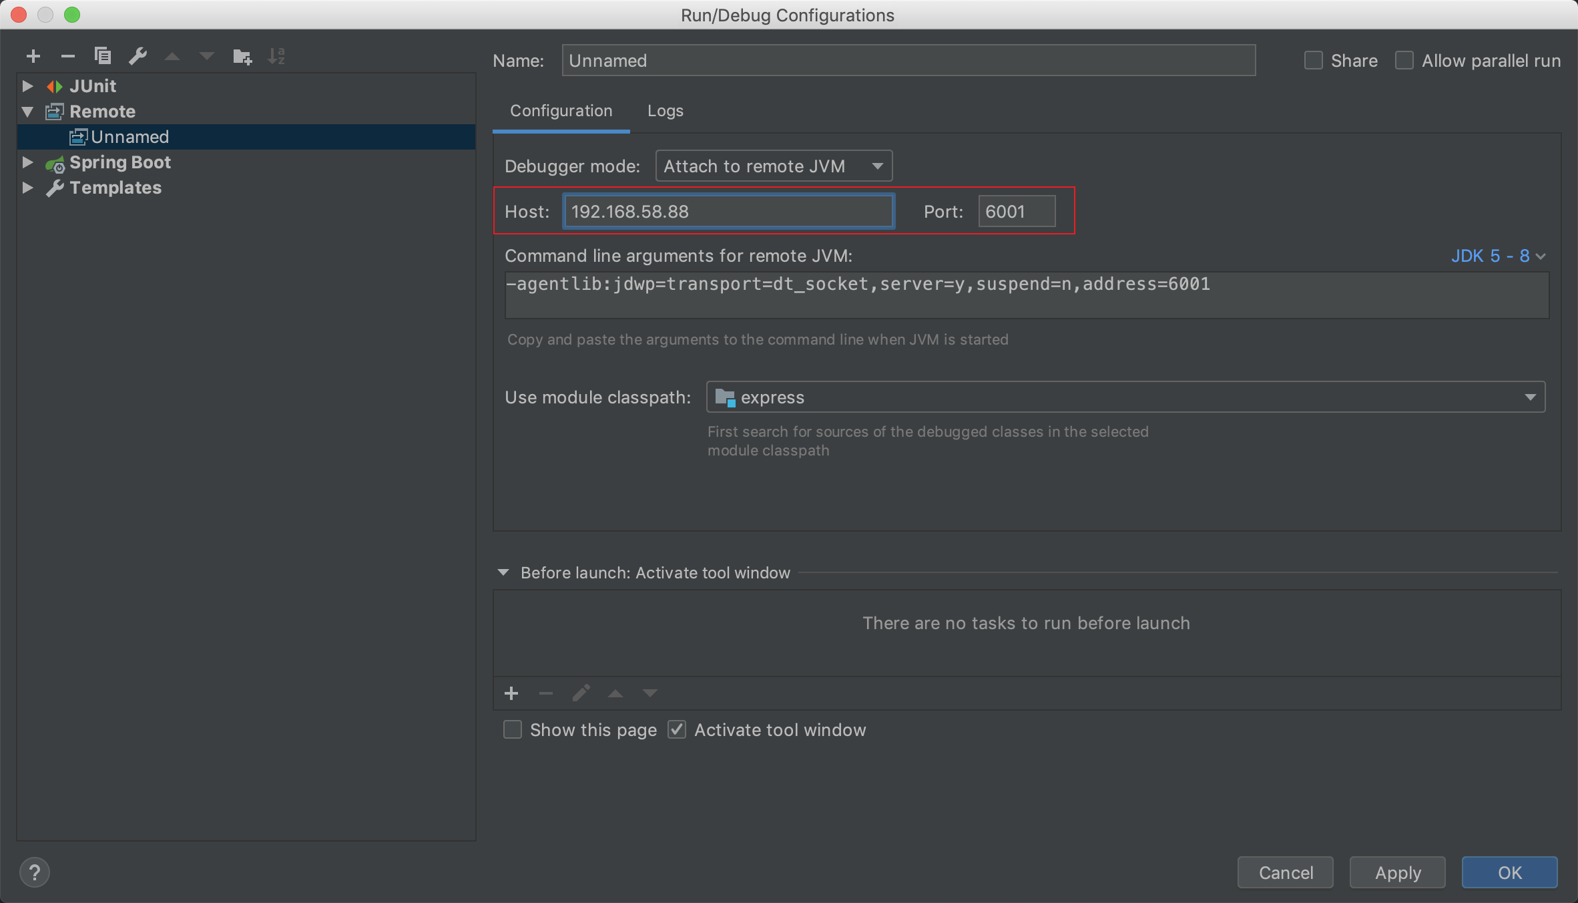This screenshot has width=1578, height=903.
Task: Select the Configuration tab
Action: click(561, 111)
